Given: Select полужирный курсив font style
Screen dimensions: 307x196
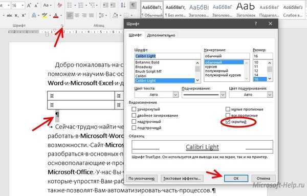Looking at the screenshot, I should pyautogui.click(x=223, y=75).
